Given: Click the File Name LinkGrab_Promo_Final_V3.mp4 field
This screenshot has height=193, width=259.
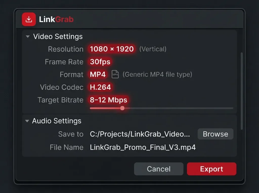Looking at the screenshot, I should (143, 147).
